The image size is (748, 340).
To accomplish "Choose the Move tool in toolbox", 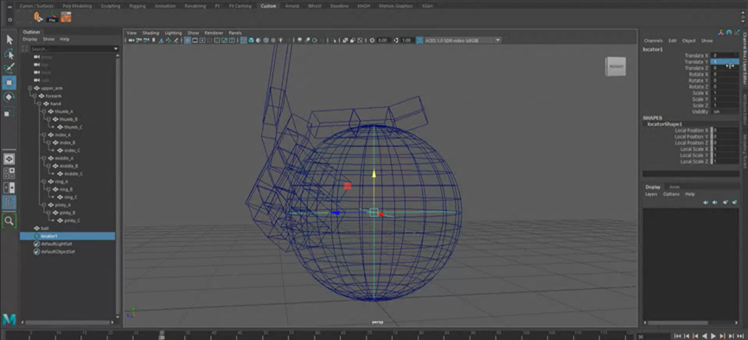I will (x=9, y=82).
